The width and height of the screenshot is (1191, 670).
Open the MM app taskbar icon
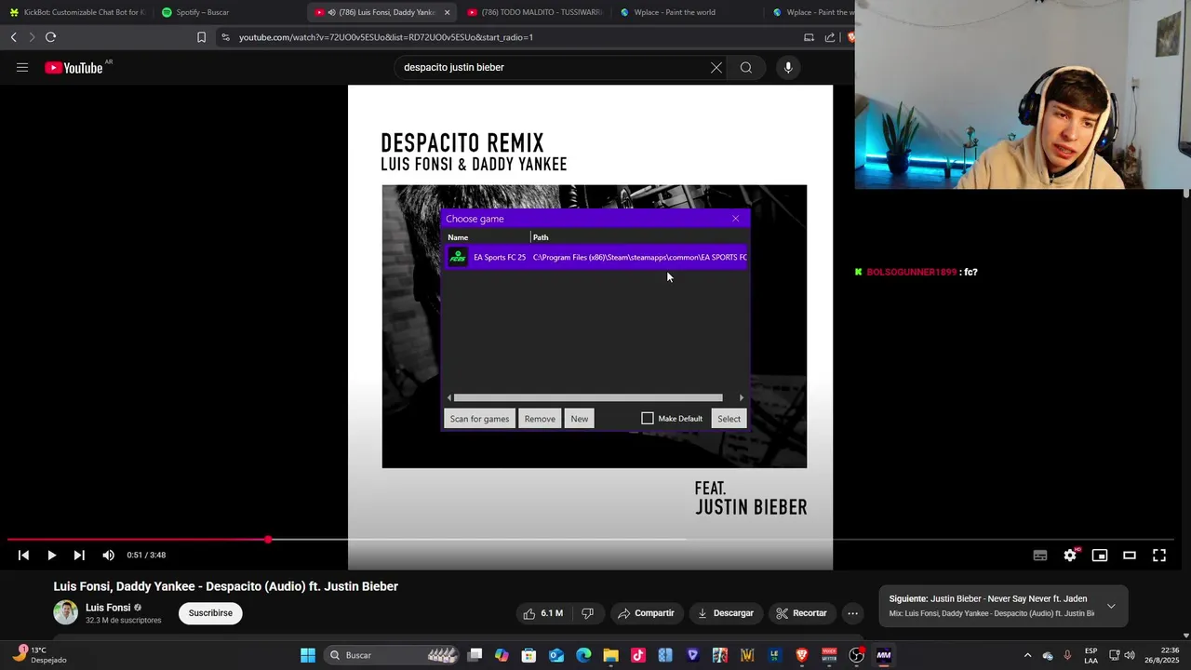(x=884, y=655)
